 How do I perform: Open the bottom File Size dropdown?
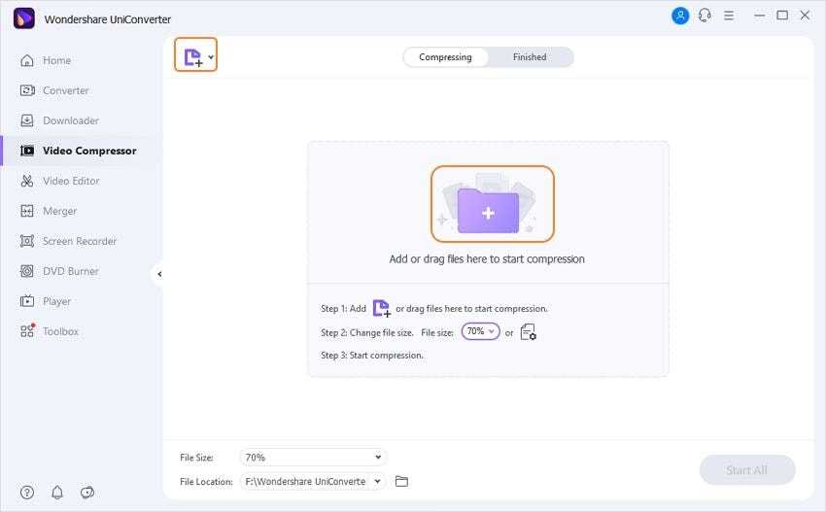(x=312, y=457)
